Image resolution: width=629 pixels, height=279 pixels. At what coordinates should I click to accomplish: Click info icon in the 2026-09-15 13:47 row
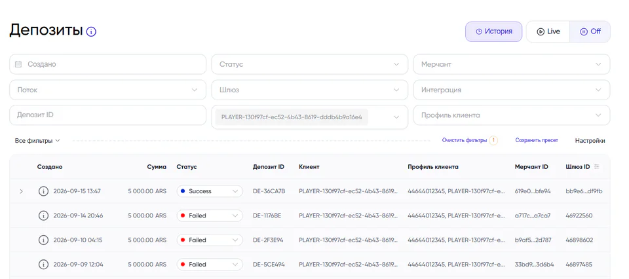point(43,191)
